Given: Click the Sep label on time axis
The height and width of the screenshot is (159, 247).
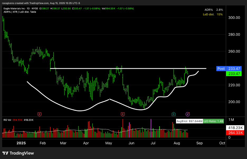Looking at the screenshot, I should [199, 143].
